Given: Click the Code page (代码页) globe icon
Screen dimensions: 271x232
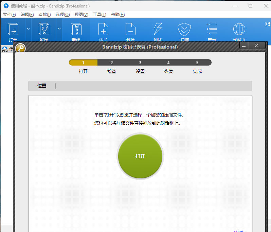Looking at the screenshot, I should [x=239, y=29].
